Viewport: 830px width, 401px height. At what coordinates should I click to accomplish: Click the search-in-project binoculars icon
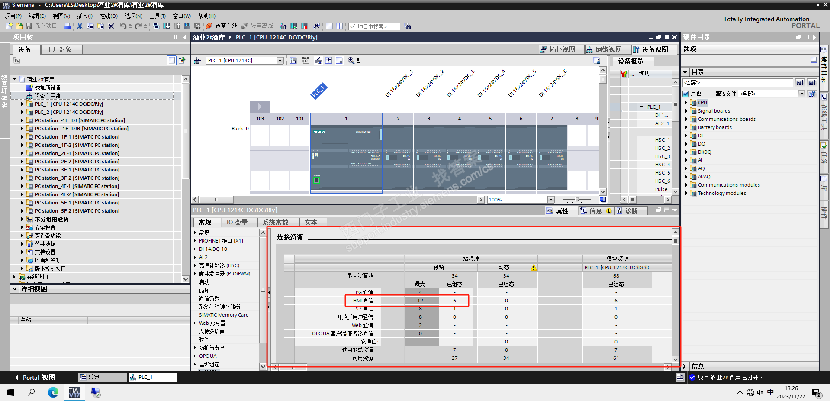tap(408, 26)
